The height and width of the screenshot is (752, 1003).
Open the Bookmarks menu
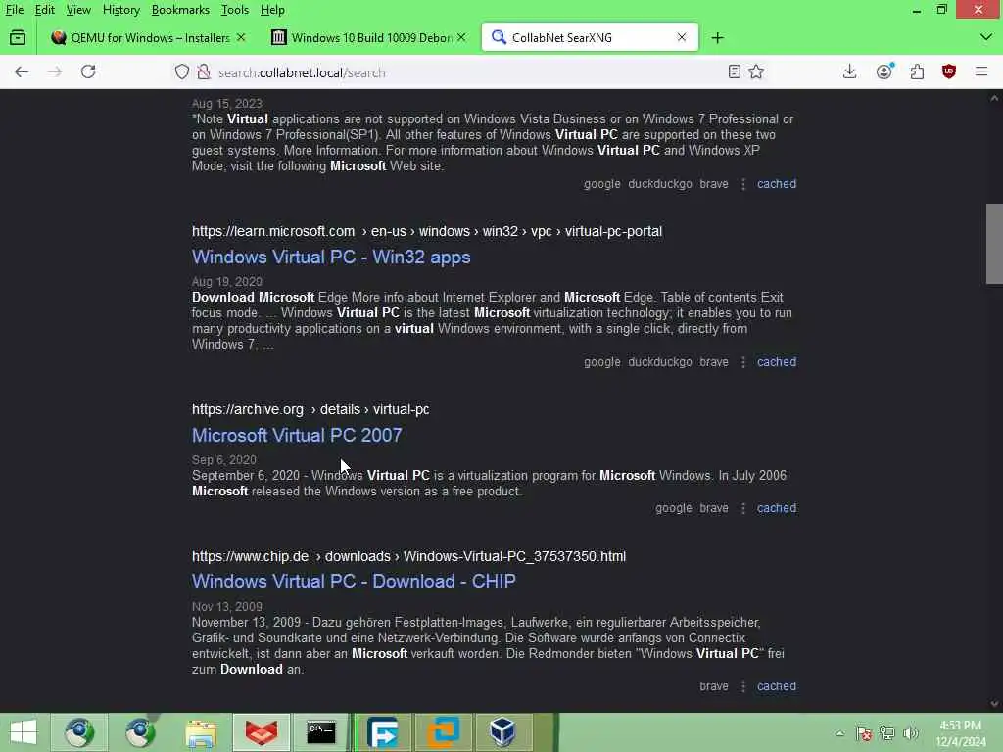(180, 10)
